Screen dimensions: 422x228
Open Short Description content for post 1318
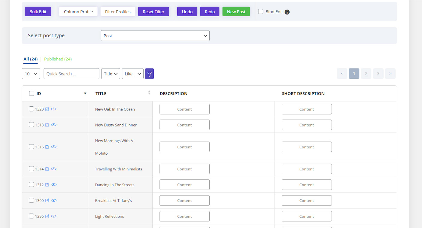(307, 125)
